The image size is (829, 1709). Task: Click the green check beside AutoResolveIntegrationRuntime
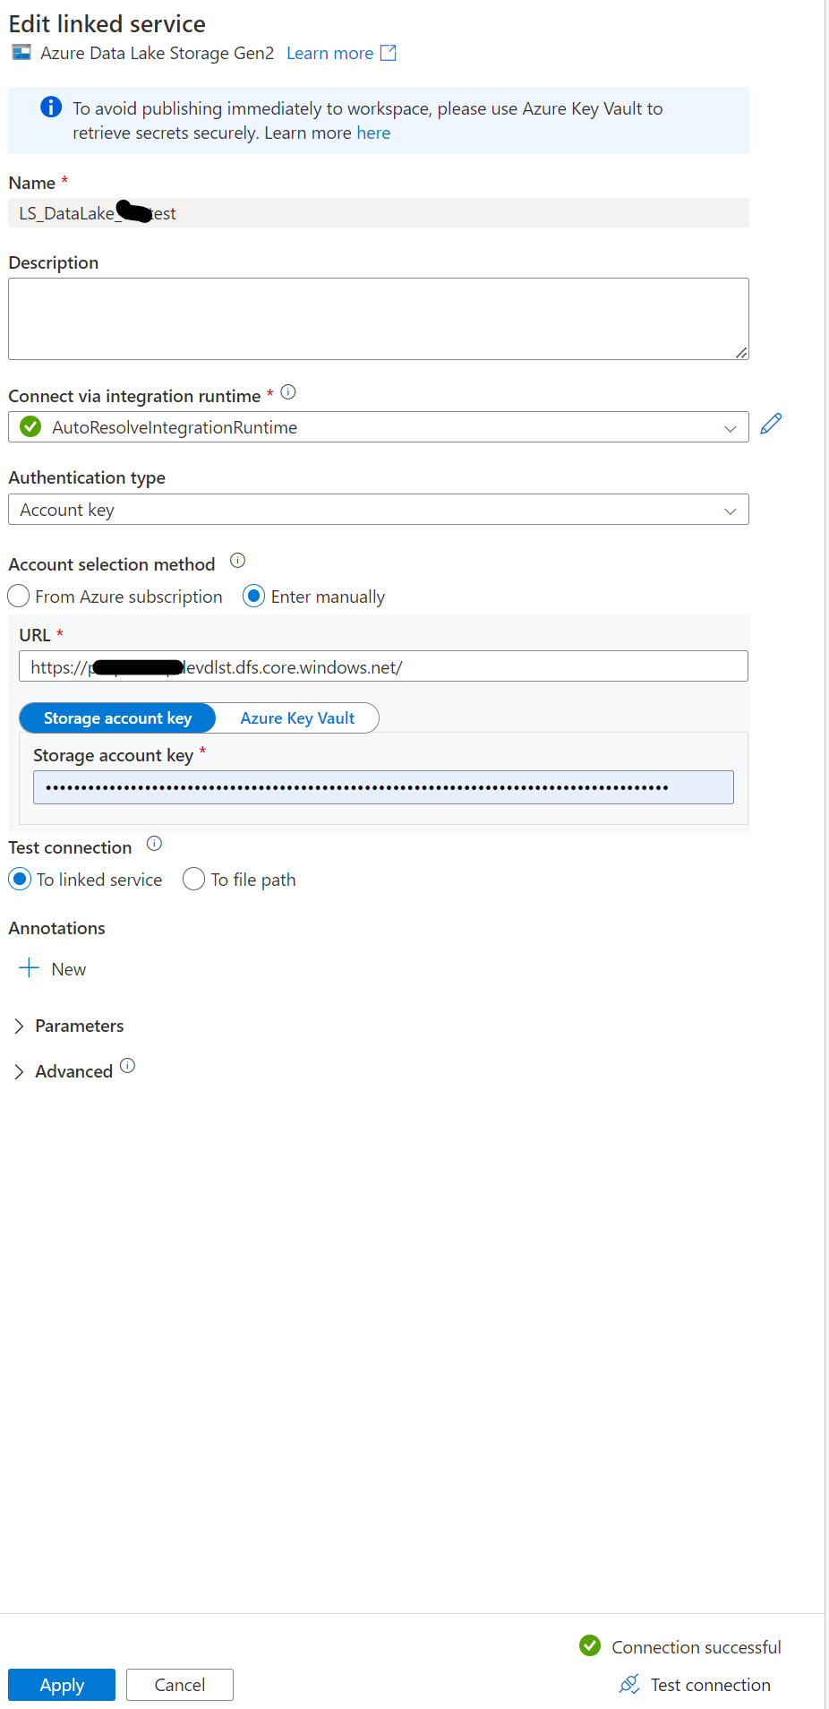pos(30,427)
